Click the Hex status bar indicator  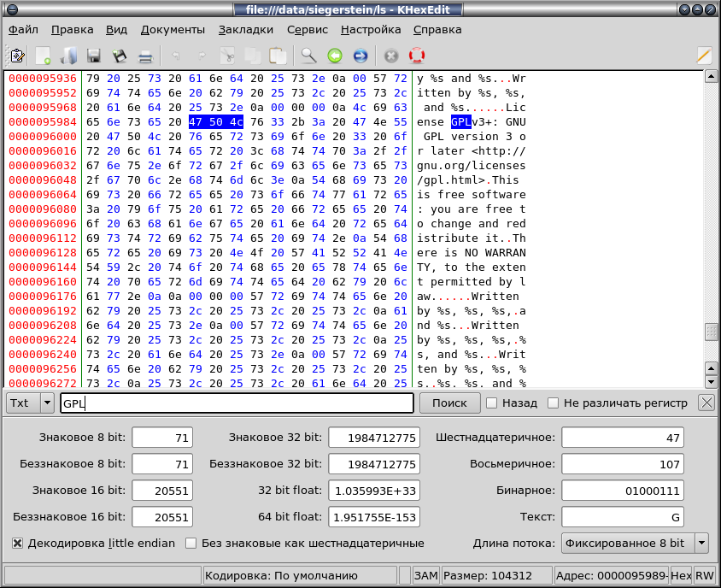[681, 575]
